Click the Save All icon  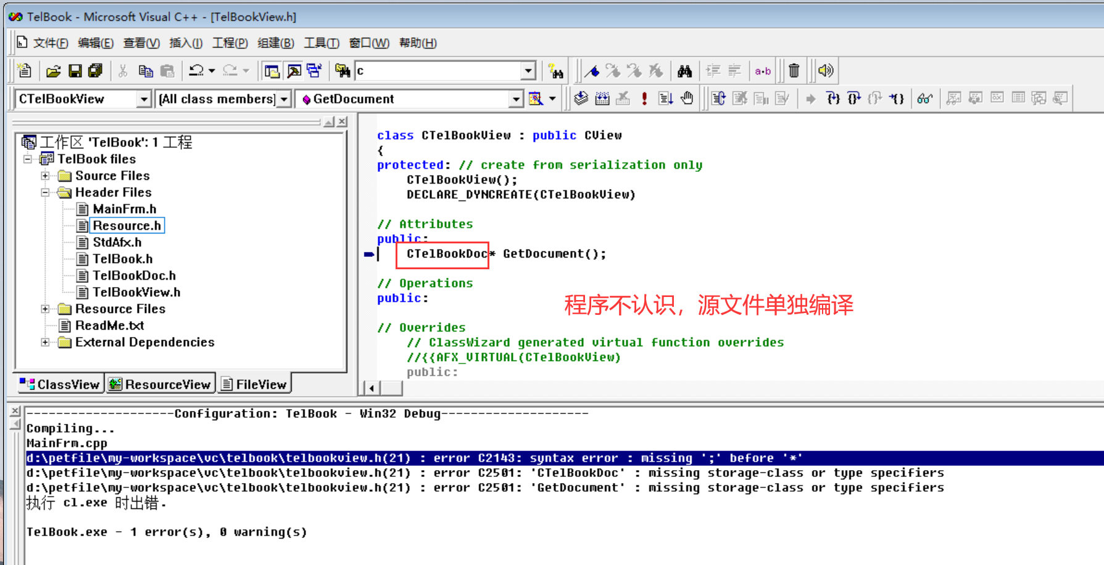(x=95, y=71)
